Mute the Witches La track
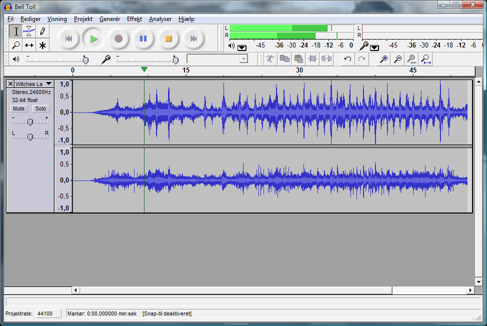This screenshot has height=326, width=487. (x=19, y=108)
